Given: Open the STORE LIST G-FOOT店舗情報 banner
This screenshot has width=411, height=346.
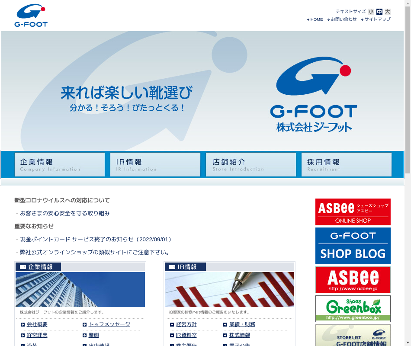Looking at the screenshot, I should coord(353,335).
